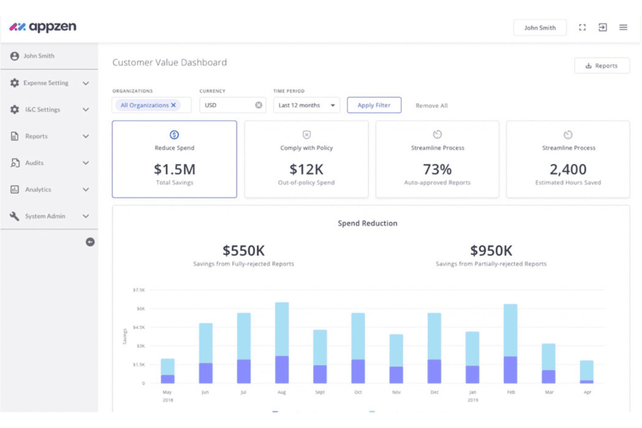Click the Reduce Spend dollar icon
642x428 pixels.
(x=174, y=135)
